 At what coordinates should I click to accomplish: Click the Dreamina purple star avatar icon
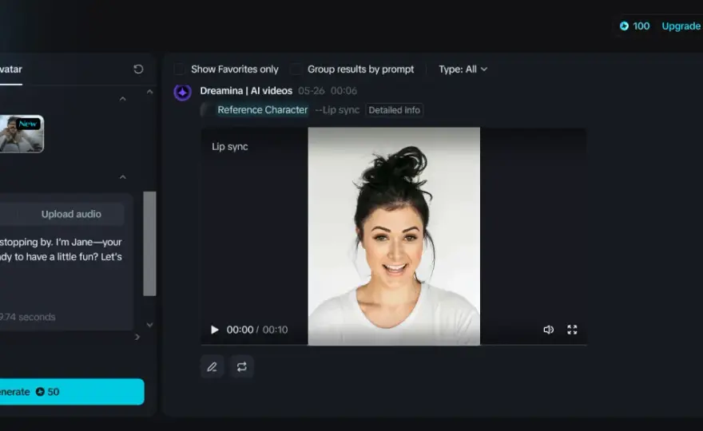click(182, 93)
